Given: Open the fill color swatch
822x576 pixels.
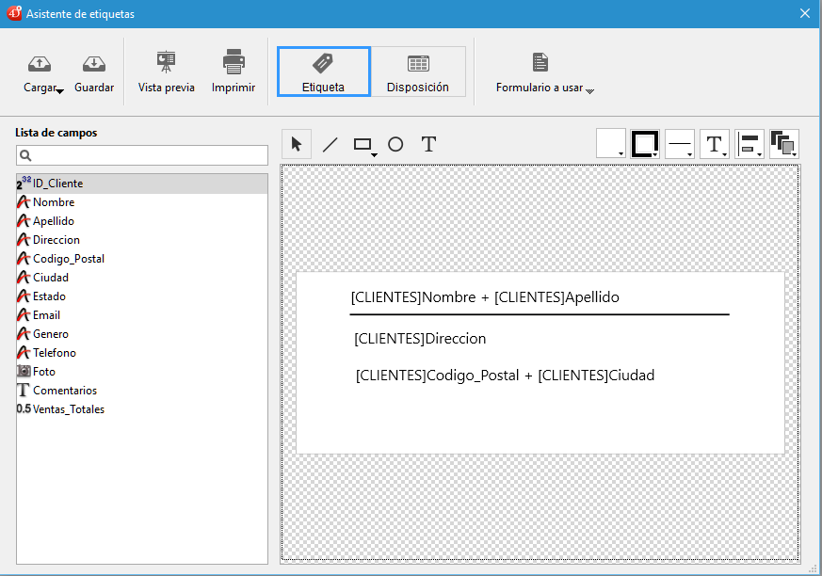Looking at the screenshot, I should pos(611,144).
